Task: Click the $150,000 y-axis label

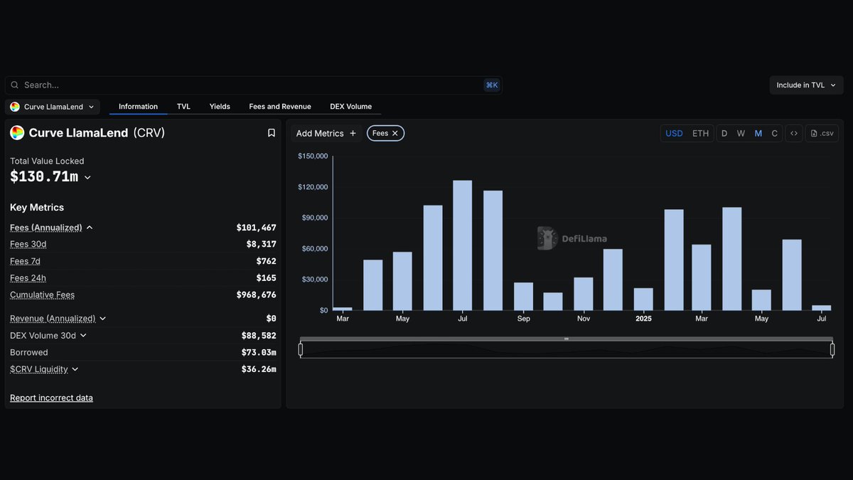Action: [313, 156]
